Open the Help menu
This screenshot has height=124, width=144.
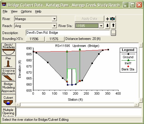(38, 11)
